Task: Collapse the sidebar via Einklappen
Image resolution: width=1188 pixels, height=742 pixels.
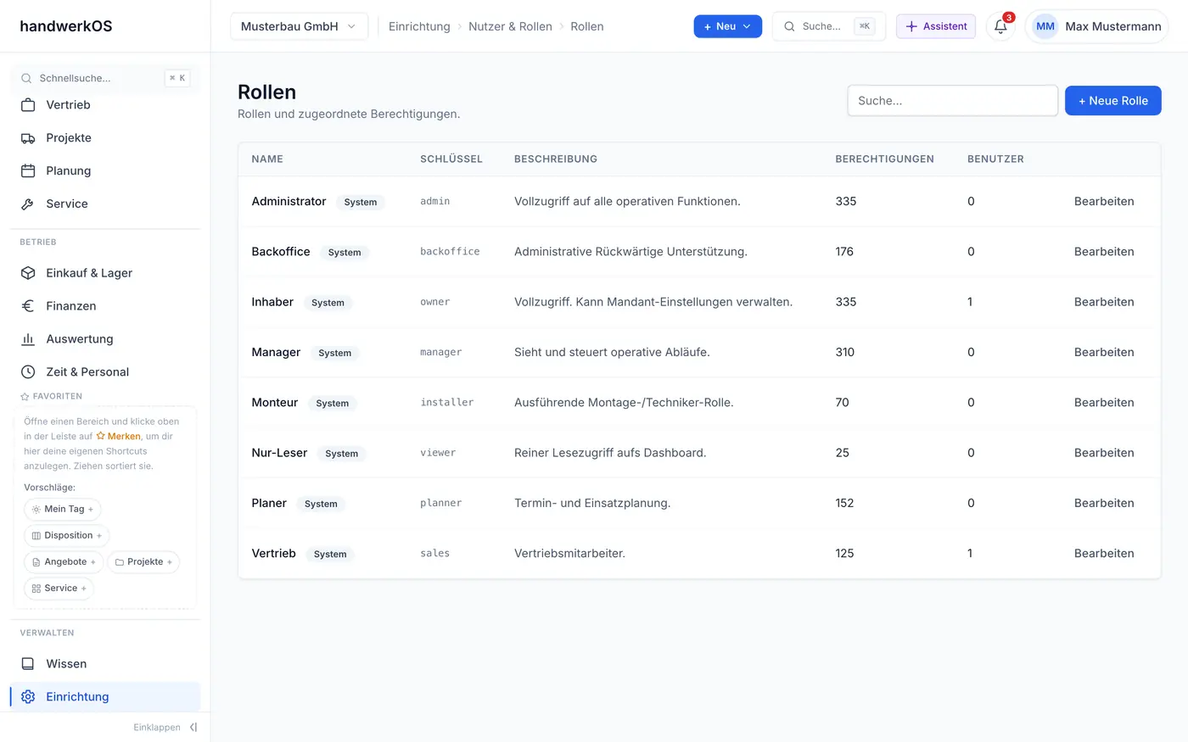Action: (x=165, y=728)
